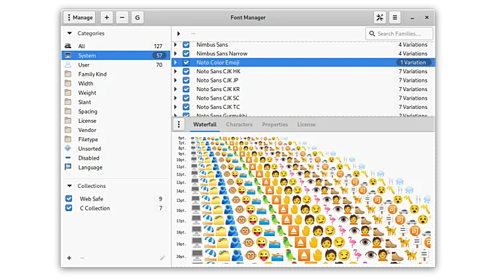Select the Family Kind category
The height and width of the screenshot is (279, 496).
tap(92, 75)
